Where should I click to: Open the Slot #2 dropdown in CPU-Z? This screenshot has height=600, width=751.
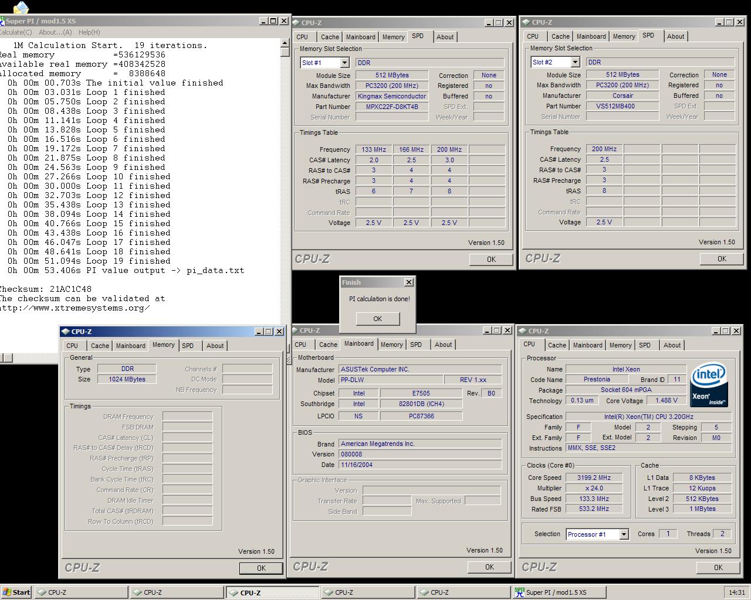click(x=575, y=62)
